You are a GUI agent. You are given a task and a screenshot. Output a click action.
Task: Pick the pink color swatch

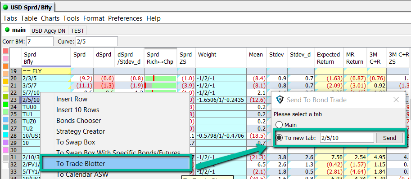point(5,58)
